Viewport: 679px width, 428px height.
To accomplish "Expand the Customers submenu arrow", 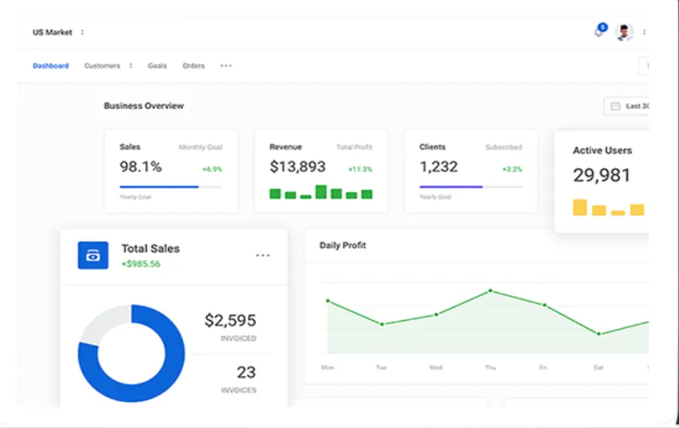I will click(131, 66).
